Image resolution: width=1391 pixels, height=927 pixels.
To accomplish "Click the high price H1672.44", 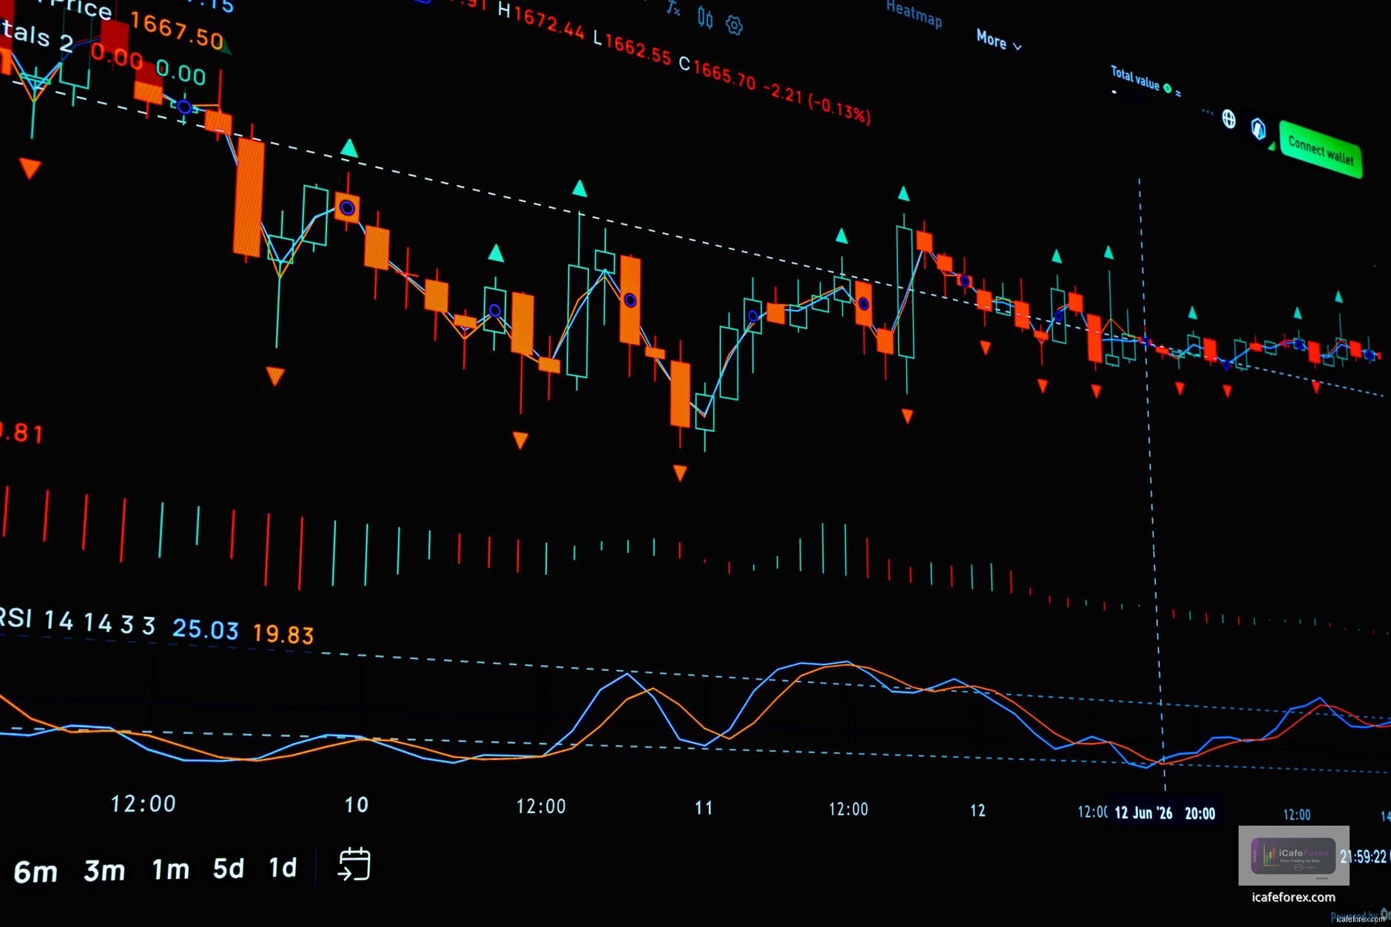I will [x=541, y=21].
